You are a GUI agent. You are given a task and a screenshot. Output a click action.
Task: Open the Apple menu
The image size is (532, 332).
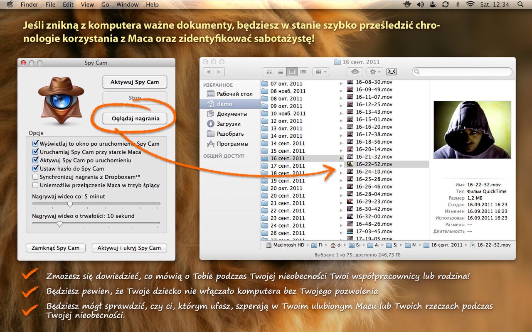(10, 5)
